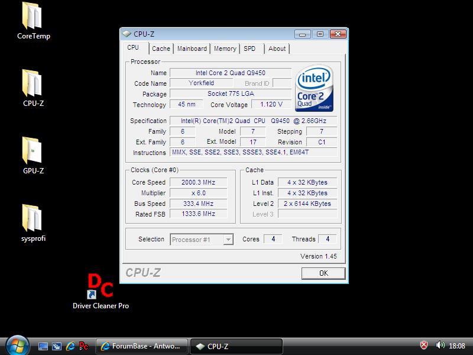The image size is (473, 355).
Task: Click the Version 1.45 label
Action: pos(319,256)
